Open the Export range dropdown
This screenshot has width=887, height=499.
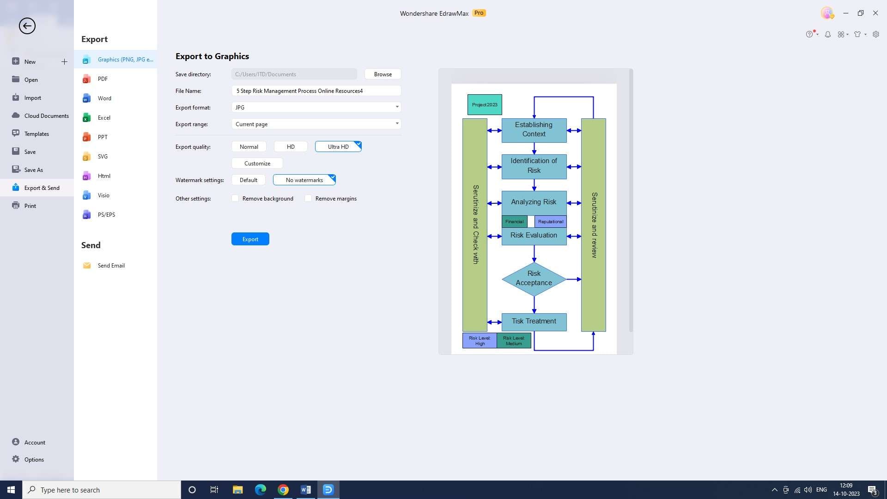click(x=397, y=124)
